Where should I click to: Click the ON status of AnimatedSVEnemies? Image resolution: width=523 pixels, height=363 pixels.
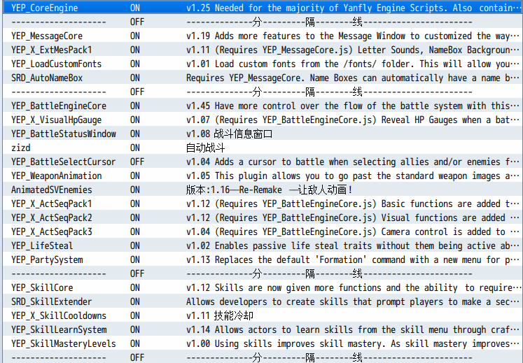[135, 190]
